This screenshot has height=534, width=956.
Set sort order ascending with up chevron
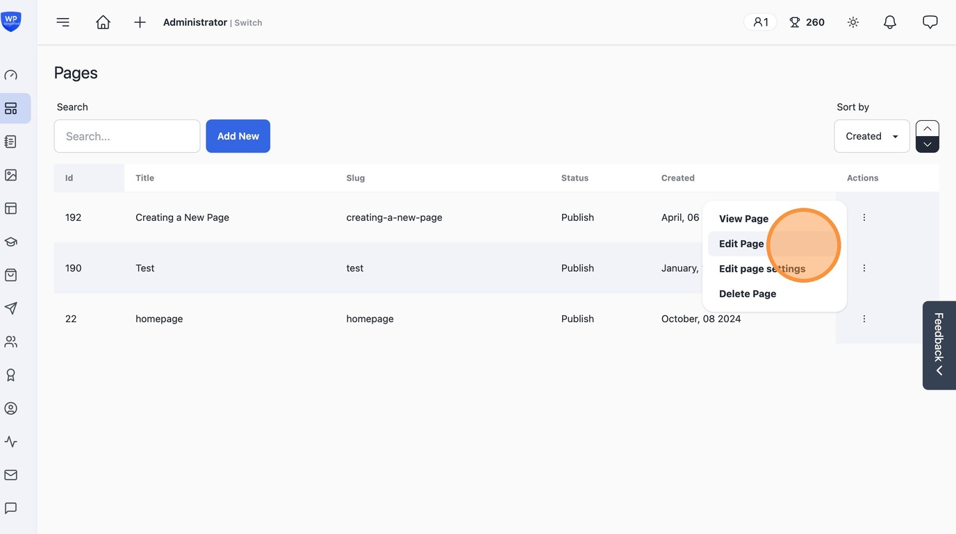click(928, 128)
